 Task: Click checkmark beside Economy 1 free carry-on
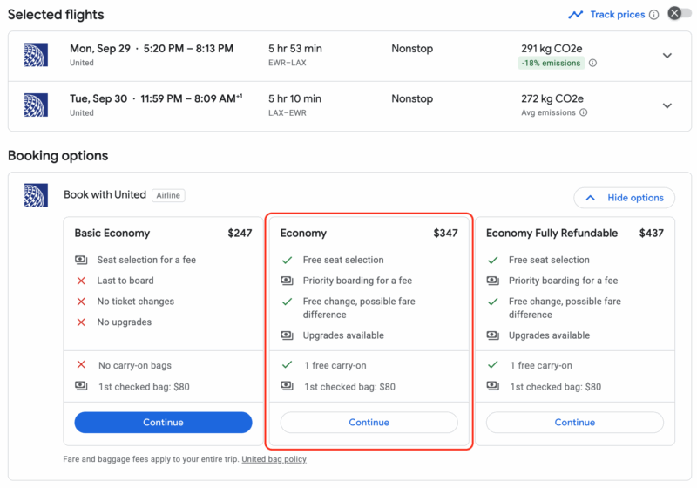click(x=288, y=365)
